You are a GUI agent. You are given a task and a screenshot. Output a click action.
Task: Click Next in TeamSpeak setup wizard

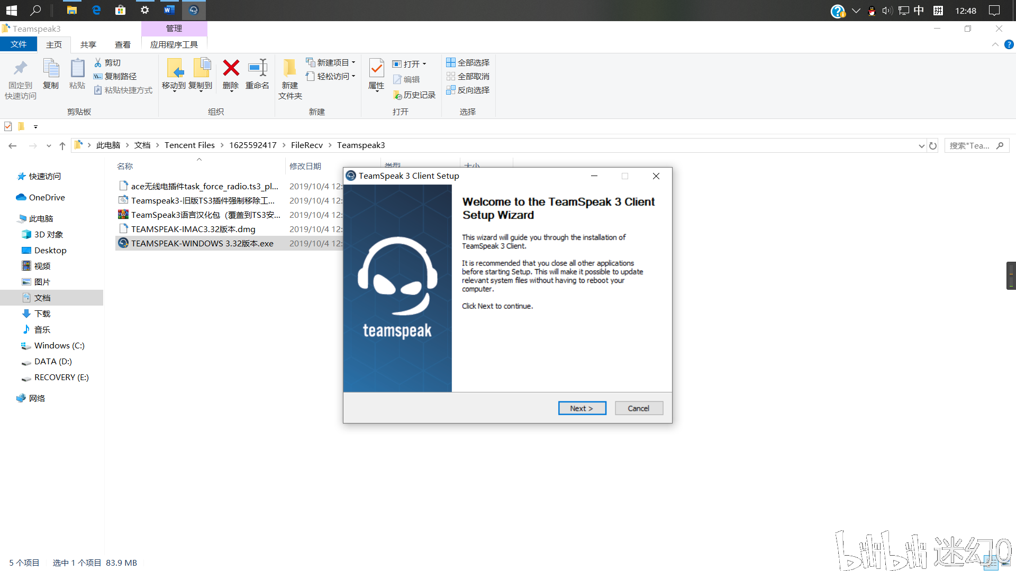point(582,408)
